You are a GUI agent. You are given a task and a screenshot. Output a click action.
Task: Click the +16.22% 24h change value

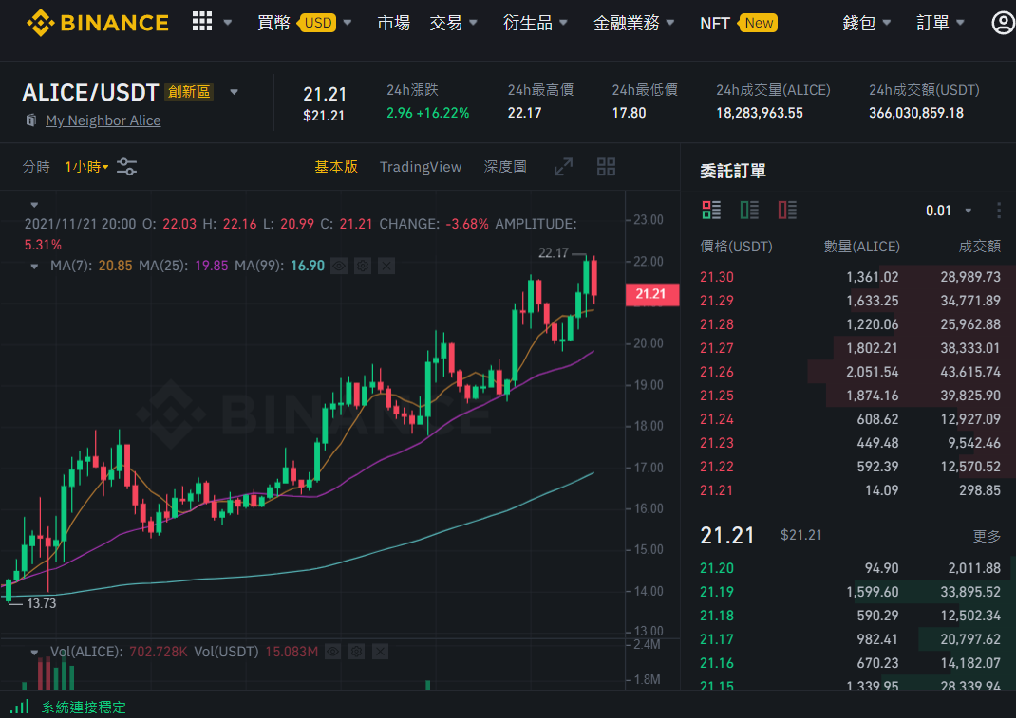442,113
